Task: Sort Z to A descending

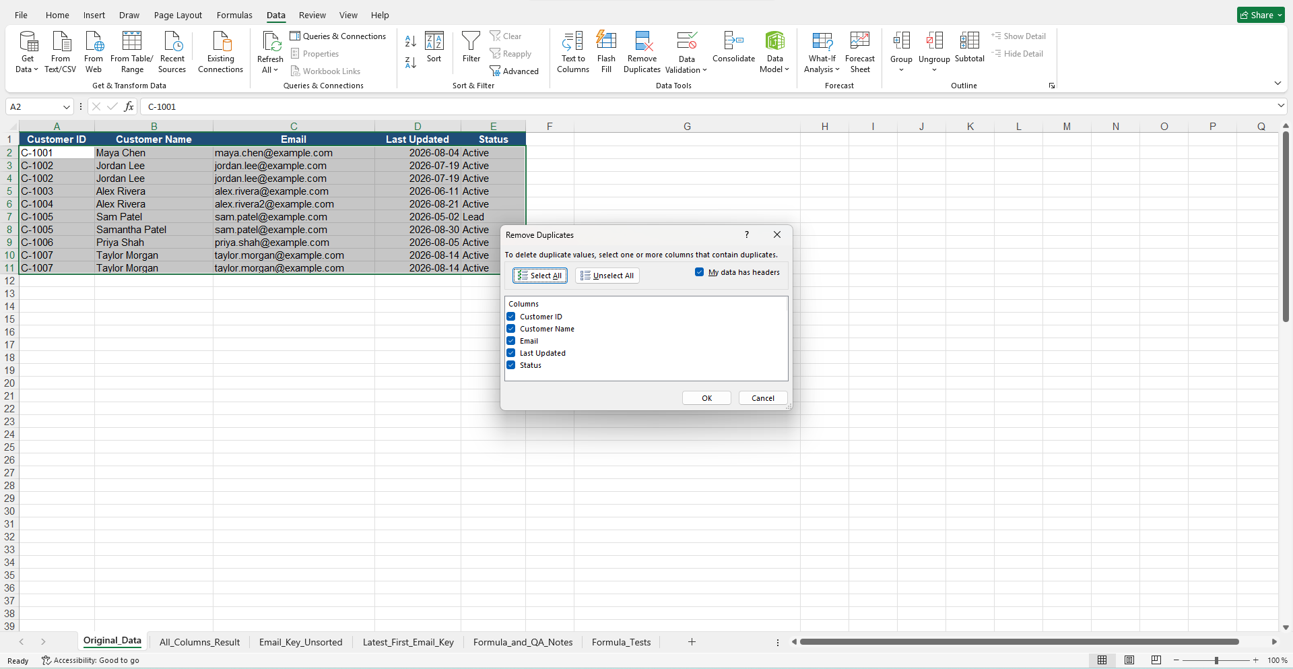Action: click(x=411, y=63)
